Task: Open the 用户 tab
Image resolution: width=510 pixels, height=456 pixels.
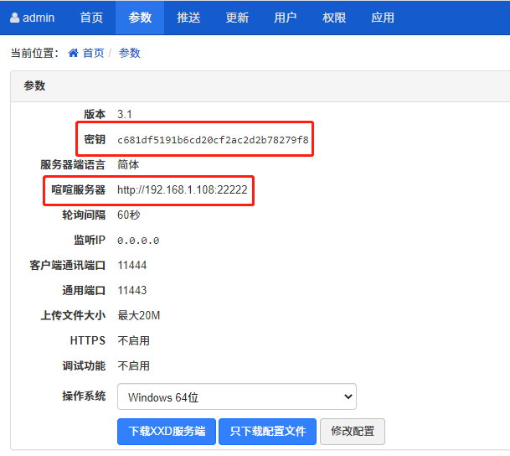Action: tap(286, 18)
